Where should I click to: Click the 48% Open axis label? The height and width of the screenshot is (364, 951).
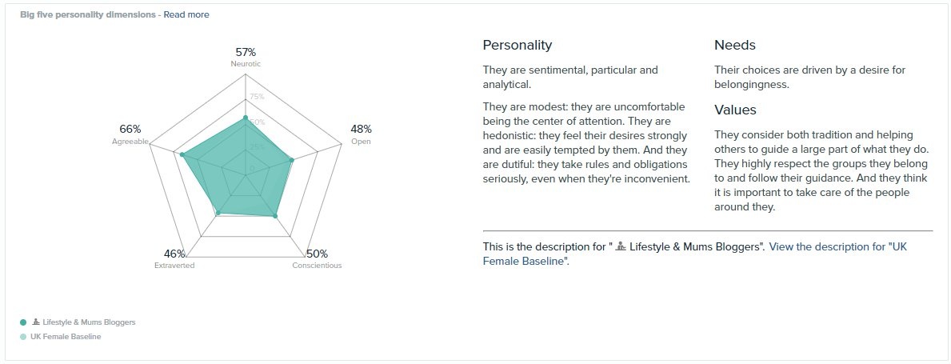click(x=361, y=134)
